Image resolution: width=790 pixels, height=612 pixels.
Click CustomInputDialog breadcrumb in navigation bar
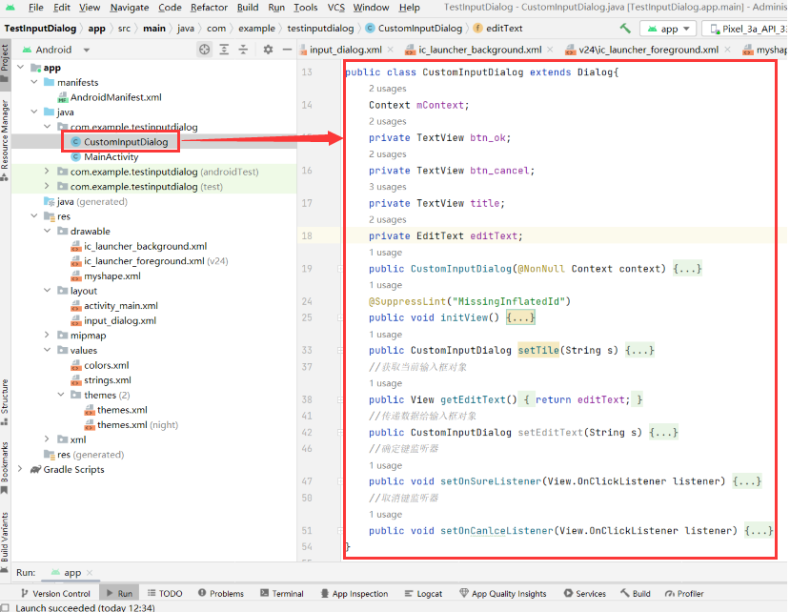click(414, 29)
